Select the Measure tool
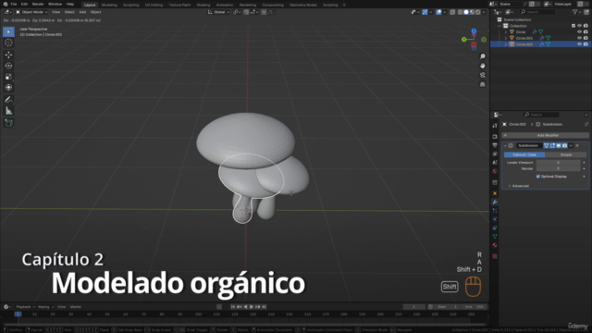592x333 pixels. [8, 111]
